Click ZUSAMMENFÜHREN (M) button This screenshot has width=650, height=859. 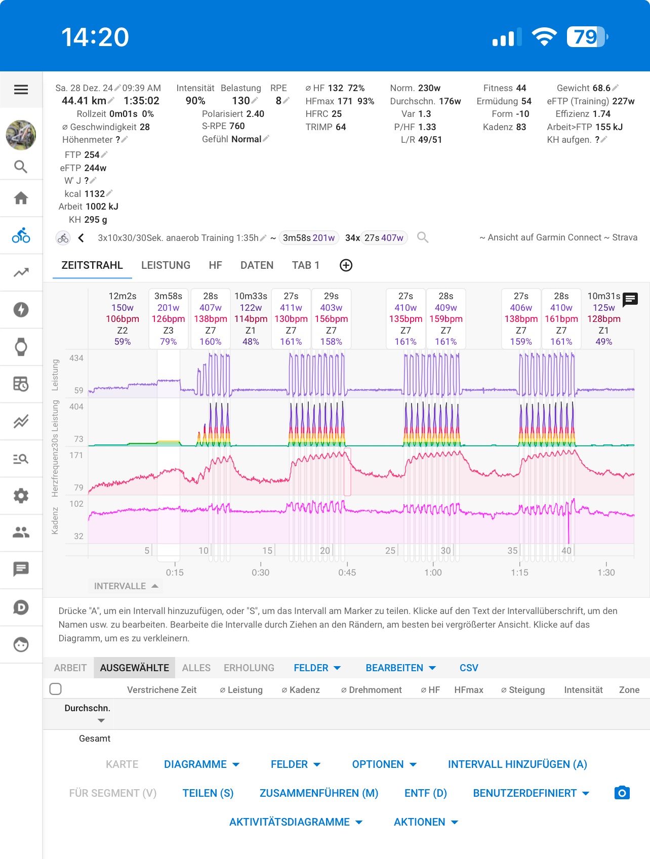point(319,793)
